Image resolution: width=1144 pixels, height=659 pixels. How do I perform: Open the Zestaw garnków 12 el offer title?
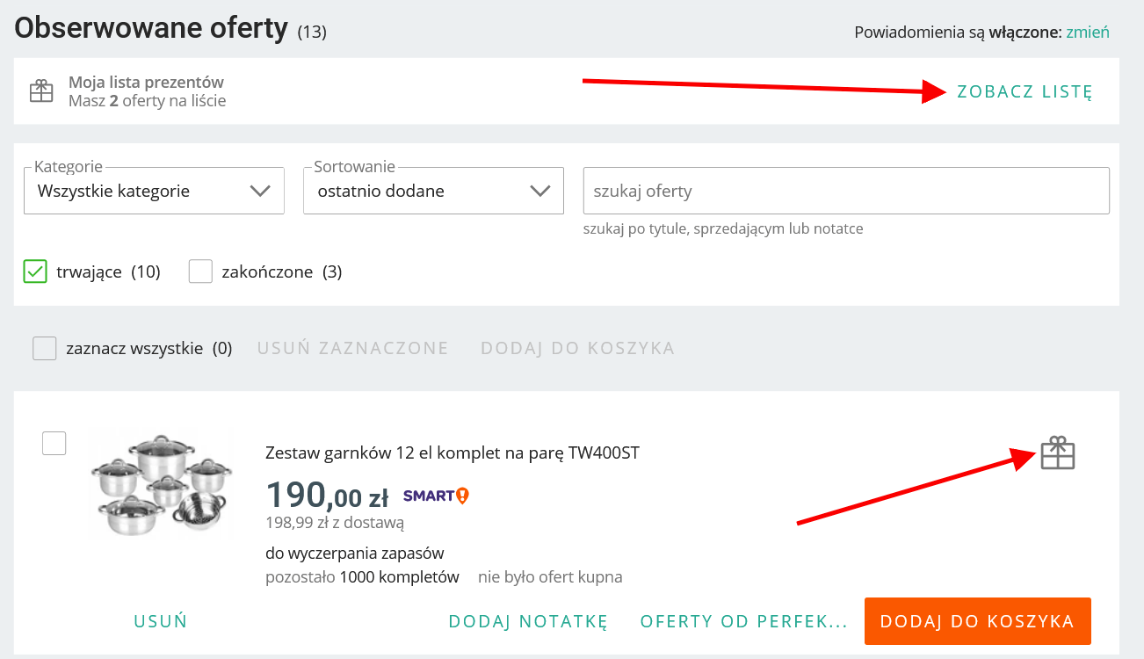[x=453, y=453]
